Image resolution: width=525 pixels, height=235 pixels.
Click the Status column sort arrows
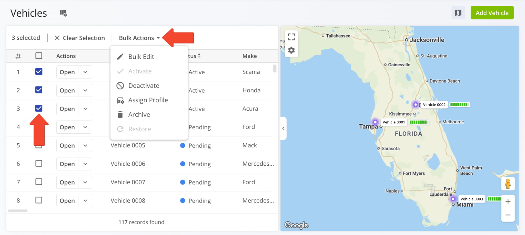click(199, 56)
